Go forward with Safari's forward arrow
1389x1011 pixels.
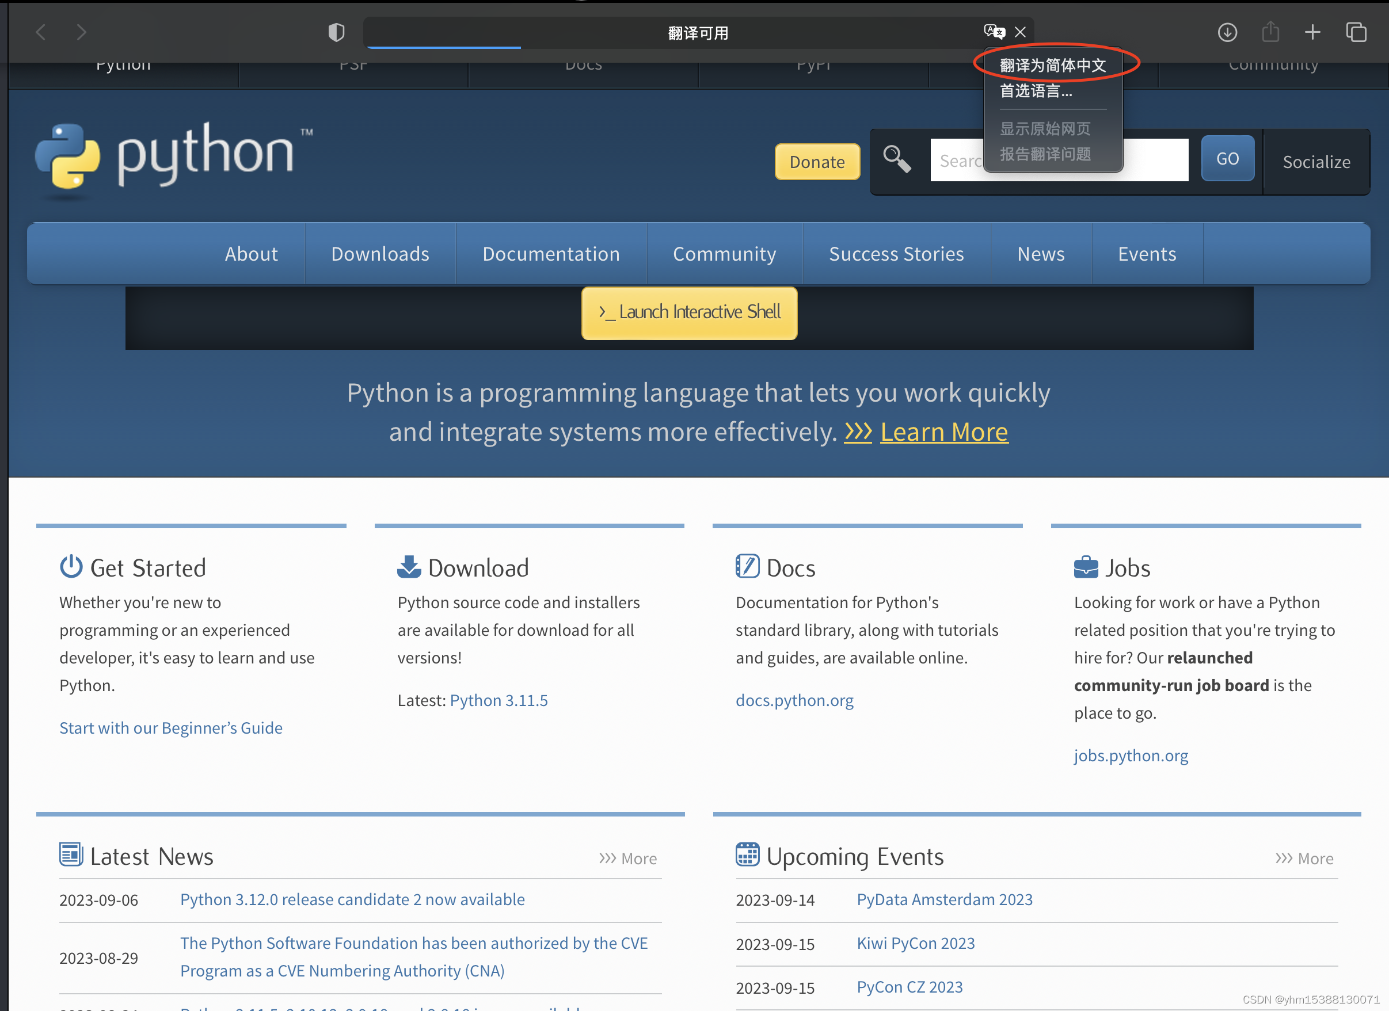[82, 32]
